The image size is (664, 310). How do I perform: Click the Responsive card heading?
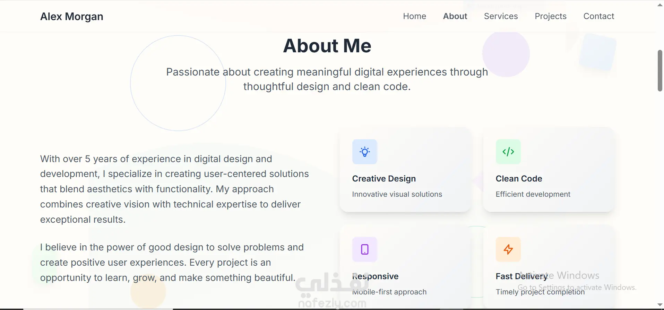click(375, 276)
